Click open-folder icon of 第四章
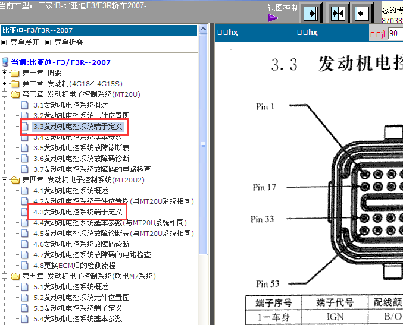The image size is (403, 325). 15,180
